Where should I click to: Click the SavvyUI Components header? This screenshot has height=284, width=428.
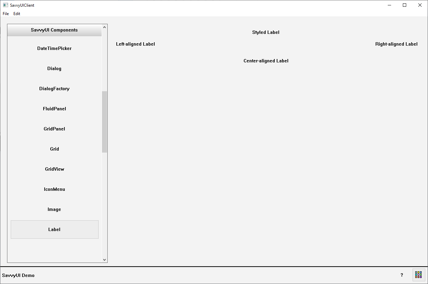(54, 30)
